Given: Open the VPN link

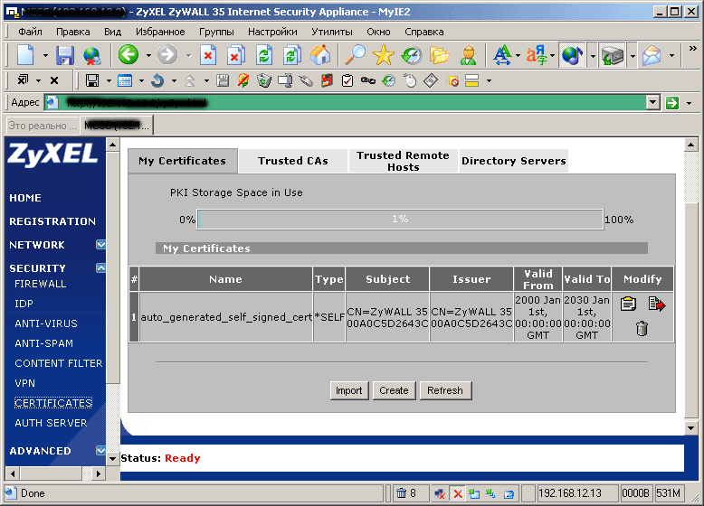Looking at the screenshot, I should (x=24, y=383).
